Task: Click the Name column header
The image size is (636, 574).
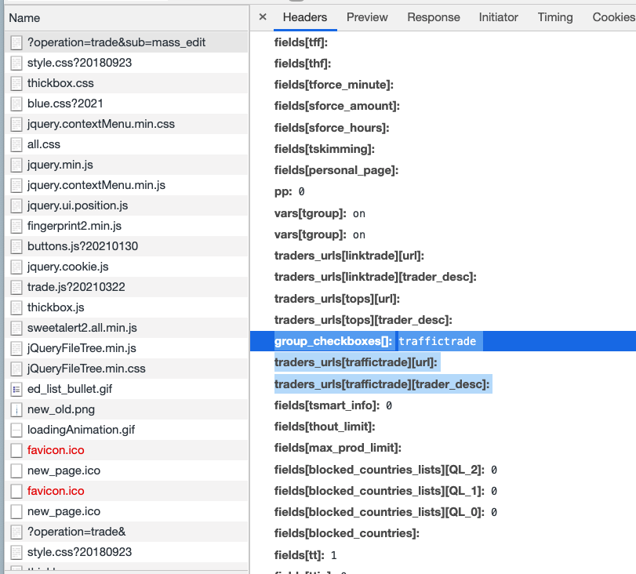Action: coord(126,18)
